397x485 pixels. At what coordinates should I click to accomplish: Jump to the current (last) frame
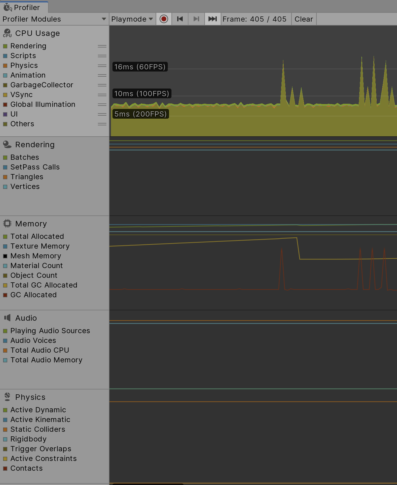pos(212,19)
